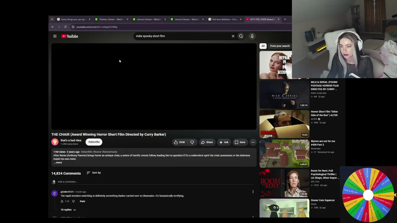397x223 pixels.
Task: Open the Other Side of the Box thumbnail
Action: (x=284, y=124)
